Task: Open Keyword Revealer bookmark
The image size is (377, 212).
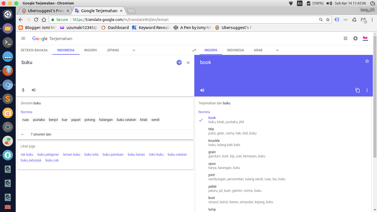Action: click(x=151, y=28)
